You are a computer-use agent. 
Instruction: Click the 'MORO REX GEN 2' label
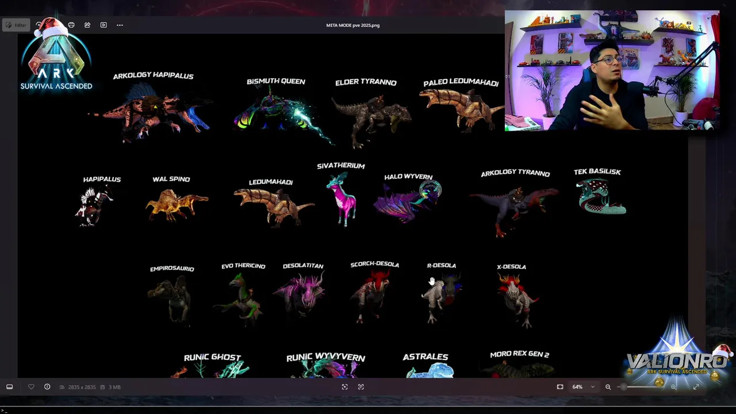click(519, 354)
